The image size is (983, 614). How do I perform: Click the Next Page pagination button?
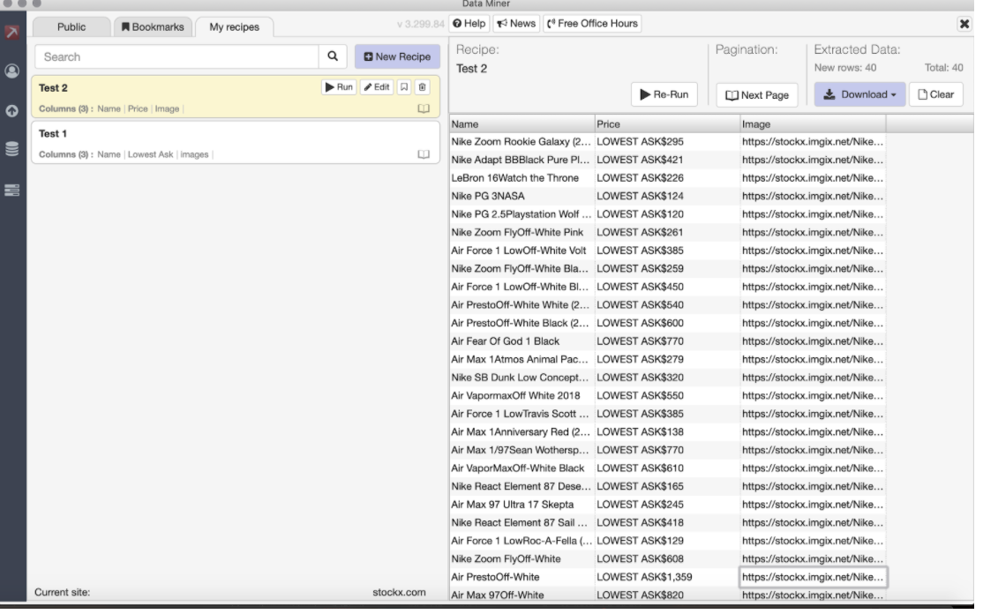point(756,95)
